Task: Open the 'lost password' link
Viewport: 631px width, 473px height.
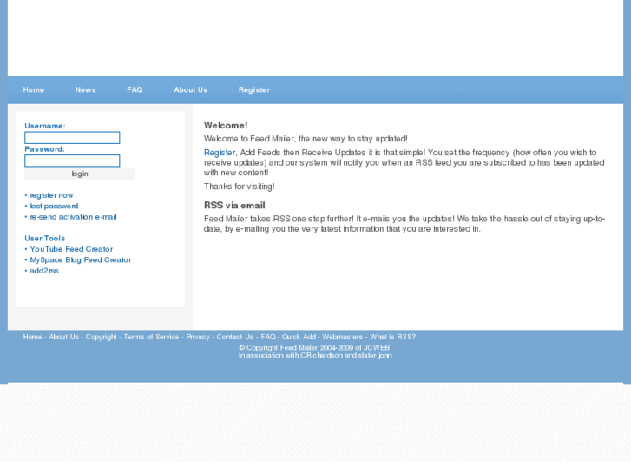Action: (54, 206)
